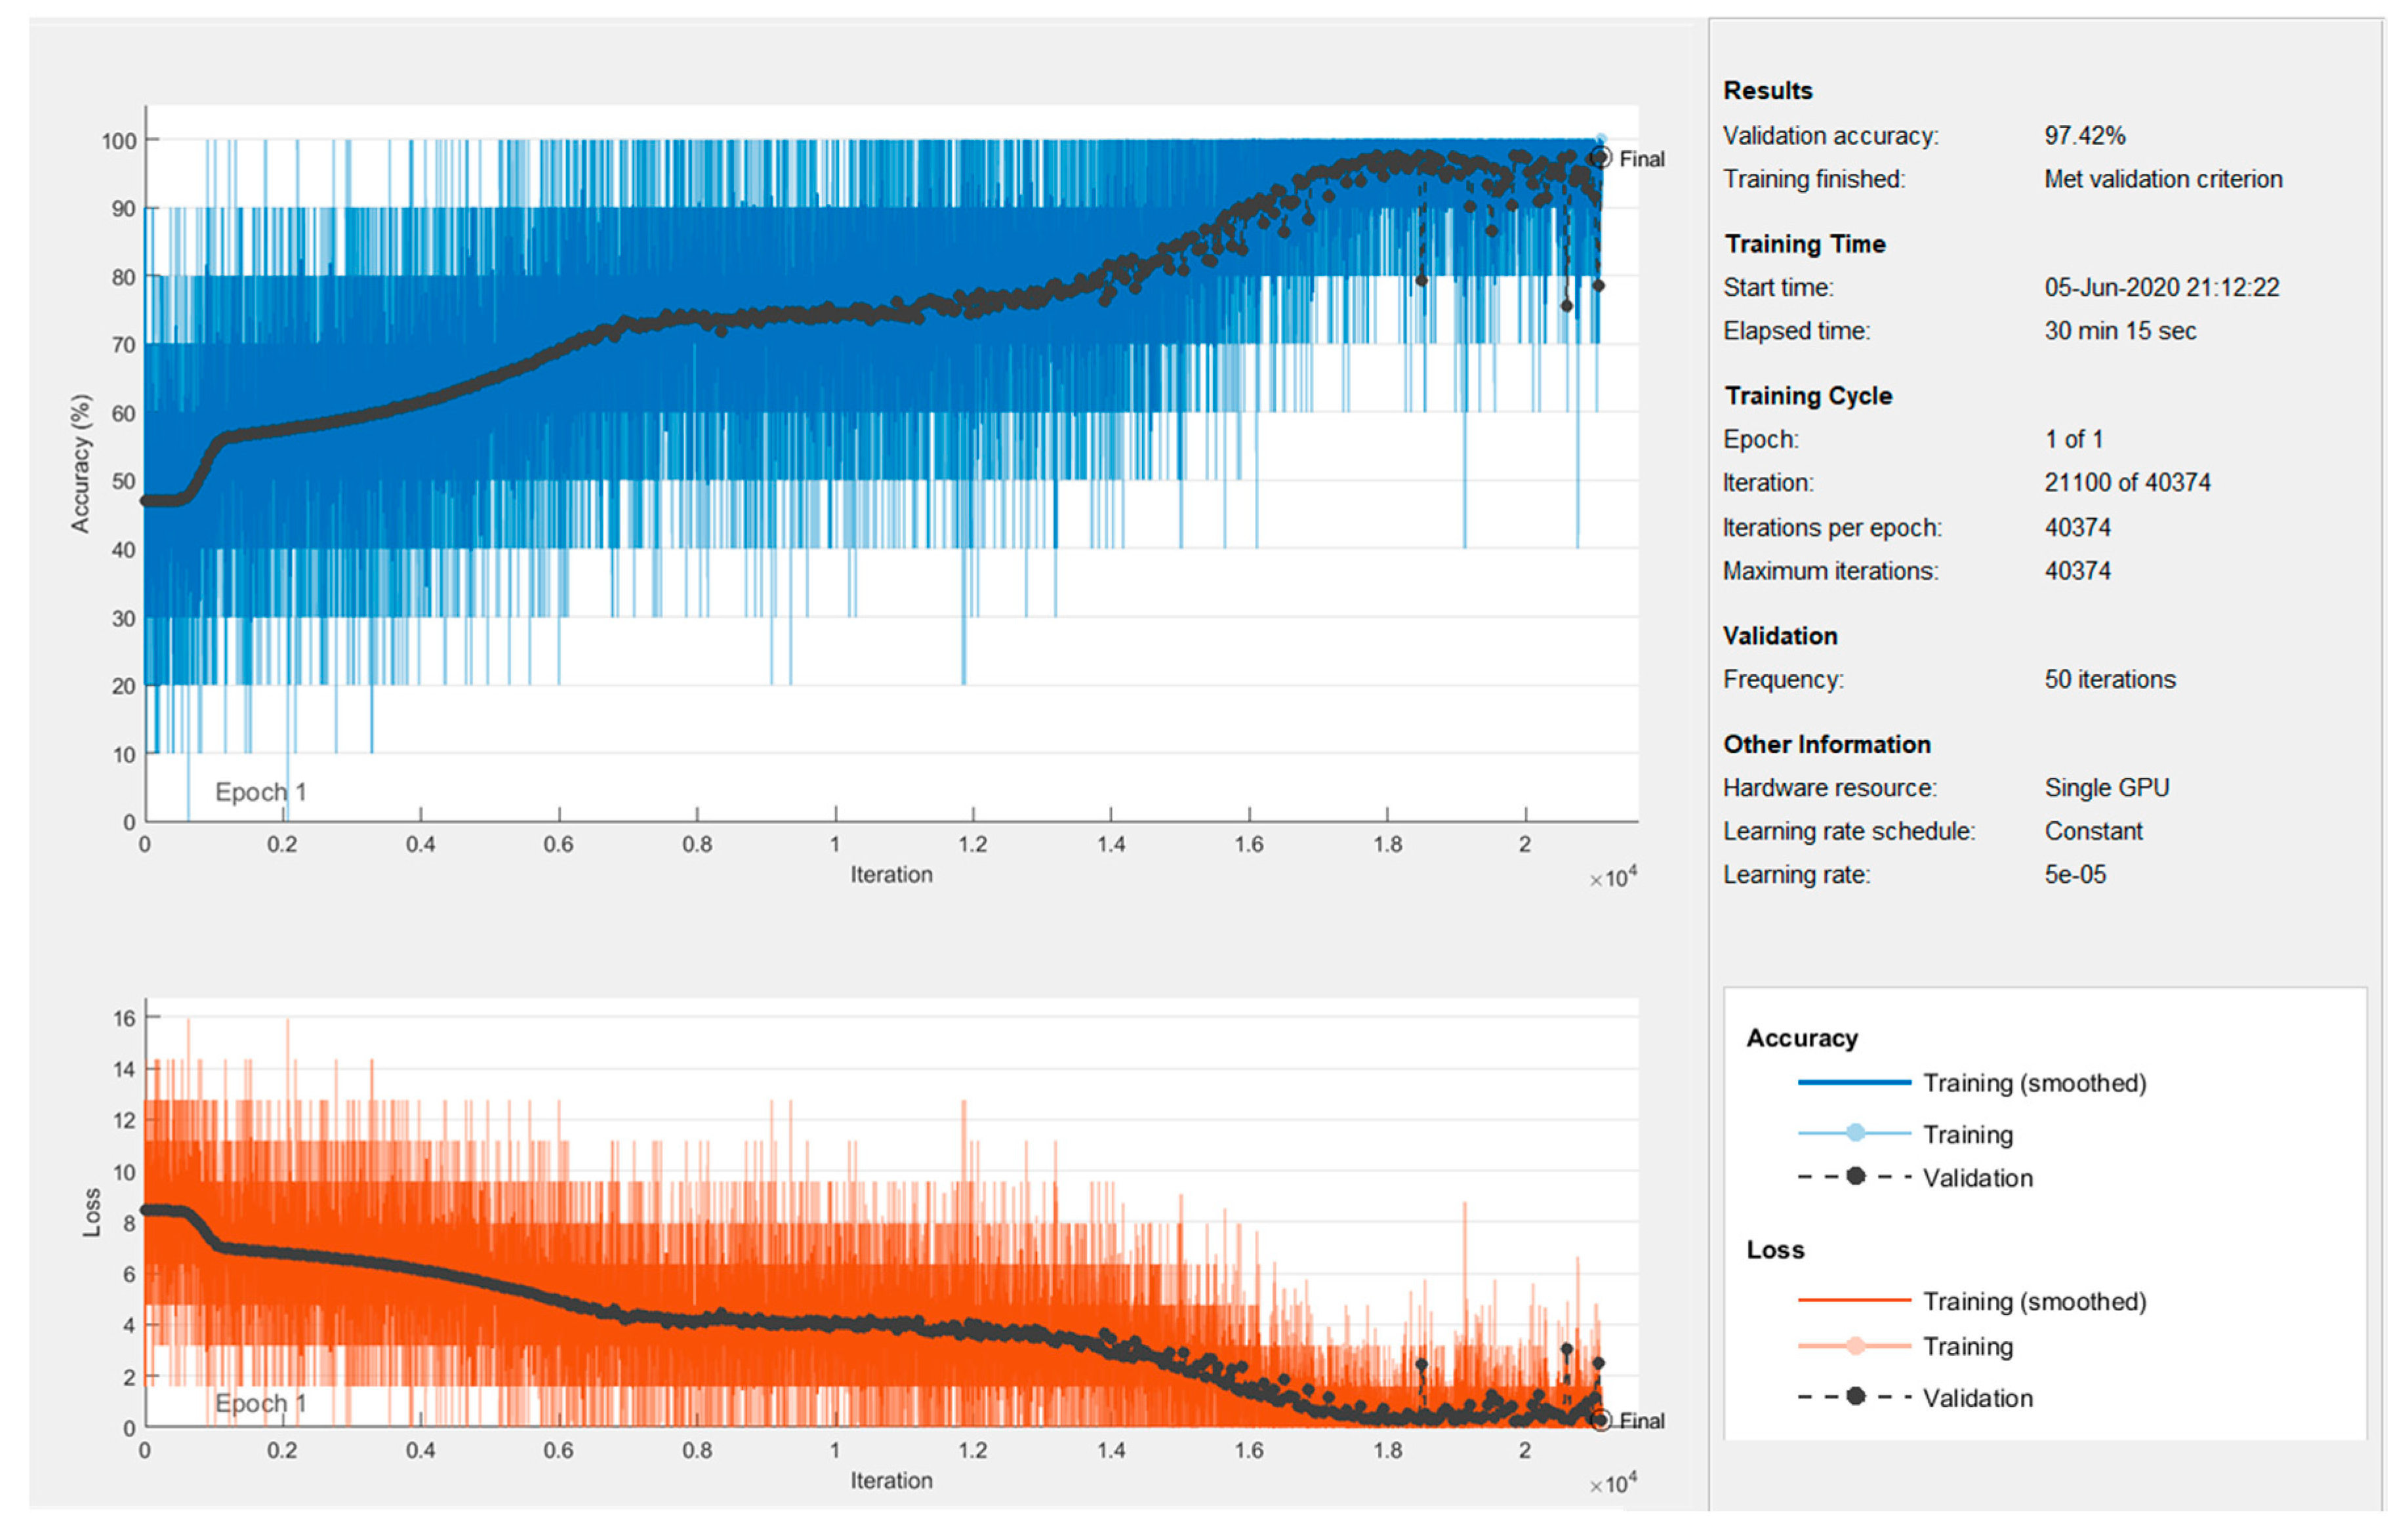Click the Accuracy Training light-blue legend marker

pyautogui.click(x=1855, y=1133)
